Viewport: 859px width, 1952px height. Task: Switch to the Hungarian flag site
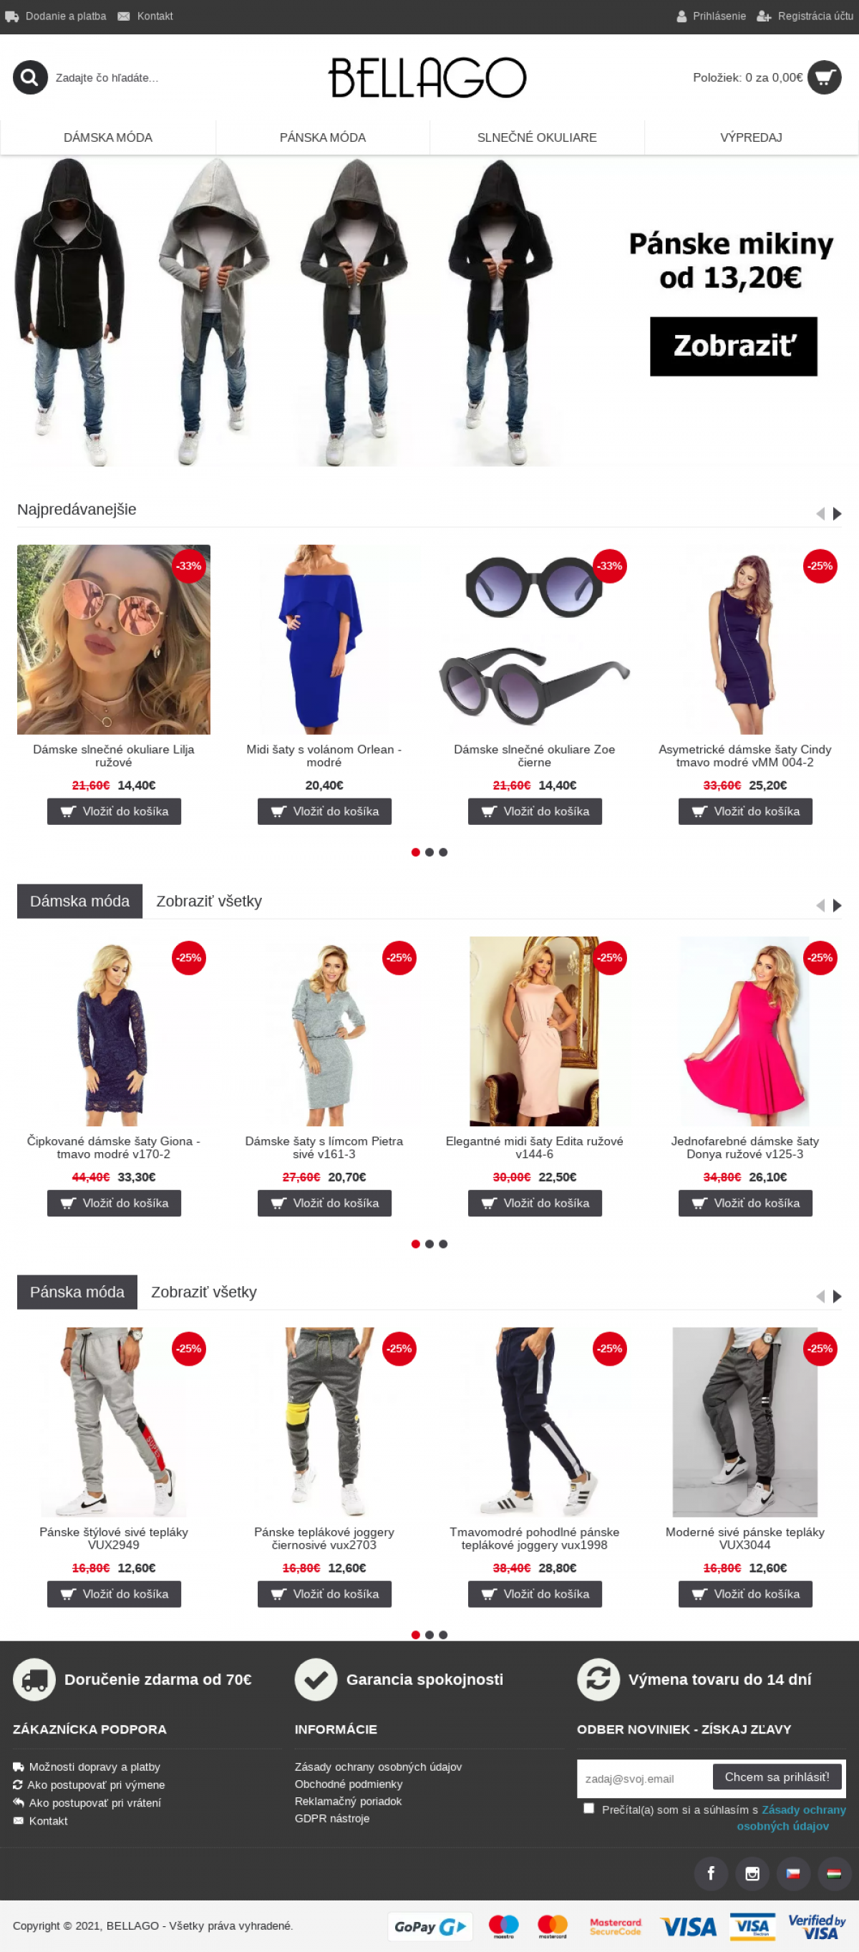coord(834,1873)
